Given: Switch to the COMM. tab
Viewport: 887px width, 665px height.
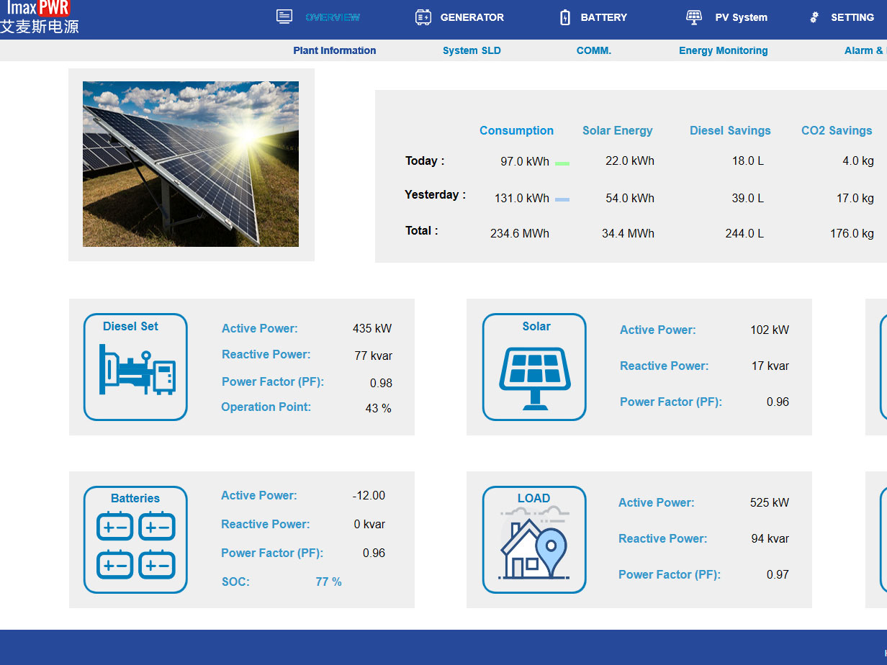Looking at the screenshot, I should pos(593,50).
